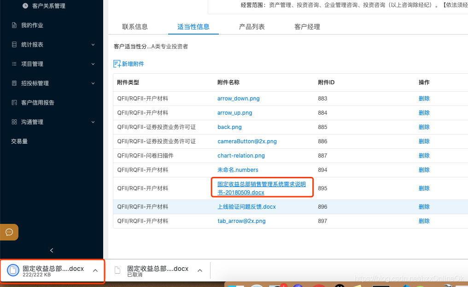Screen dimensions: 468x287
Task: Delete attachment with ID 894
Action: pos(424,170)
